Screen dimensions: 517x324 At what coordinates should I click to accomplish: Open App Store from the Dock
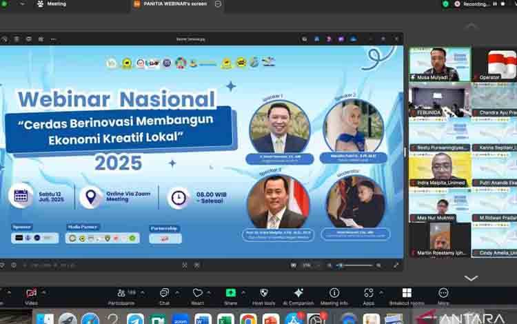(x=294, y=319)
